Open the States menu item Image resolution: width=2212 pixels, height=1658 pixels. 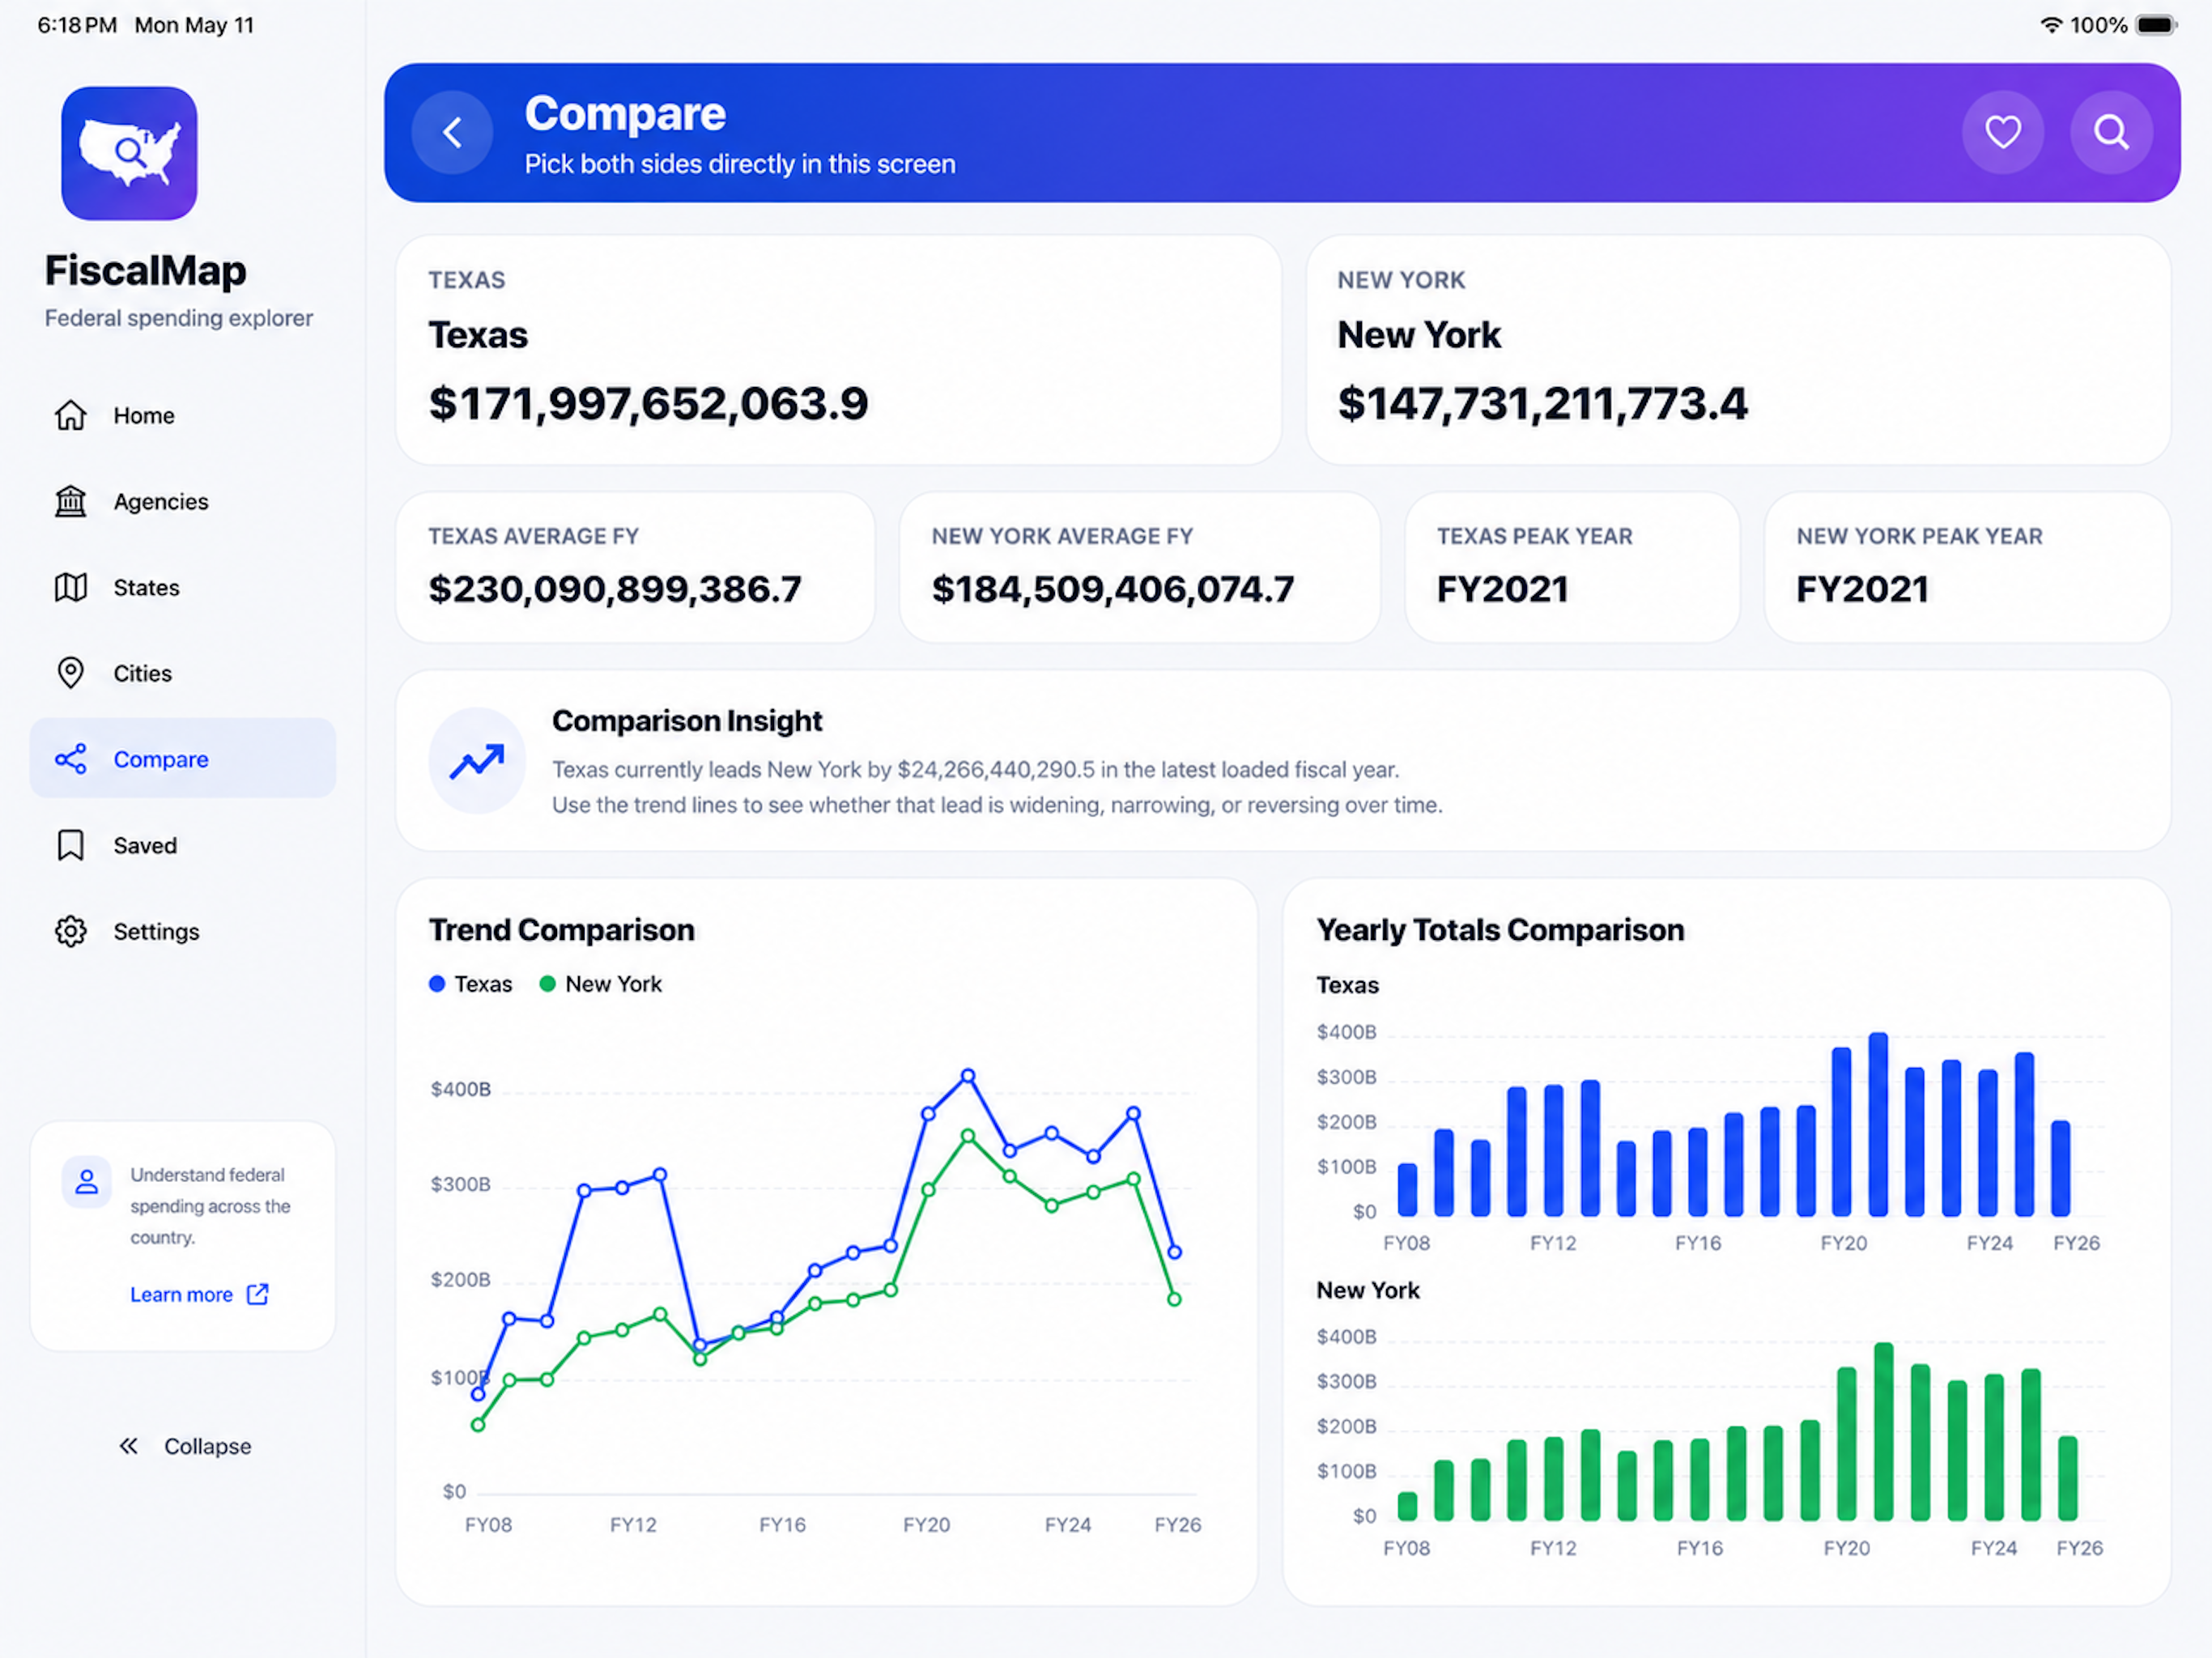pyautogui.click(x=183, y=587)
